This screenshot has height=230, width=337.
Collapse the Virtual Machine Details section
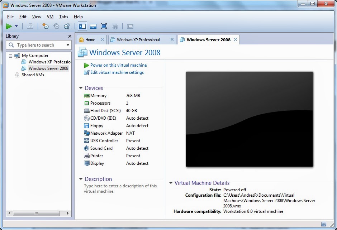[x=171, y=183]
